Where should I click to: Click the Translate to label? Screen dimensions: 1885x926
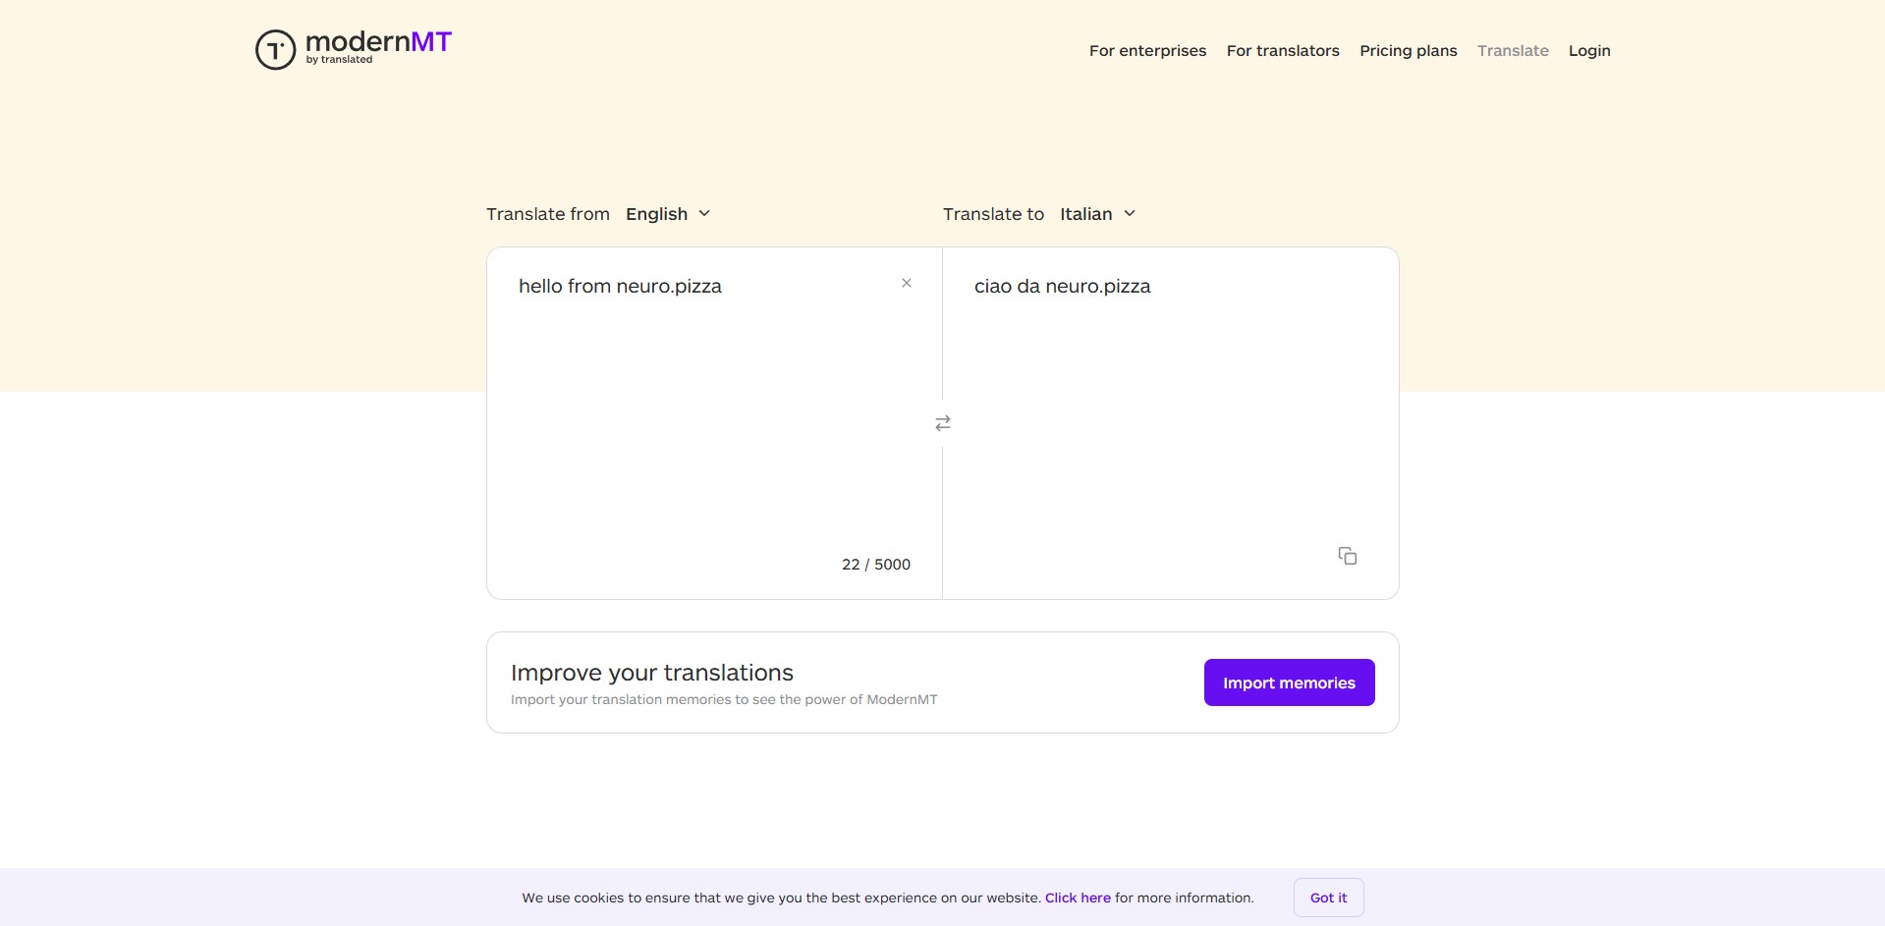(x=993, y=214)
